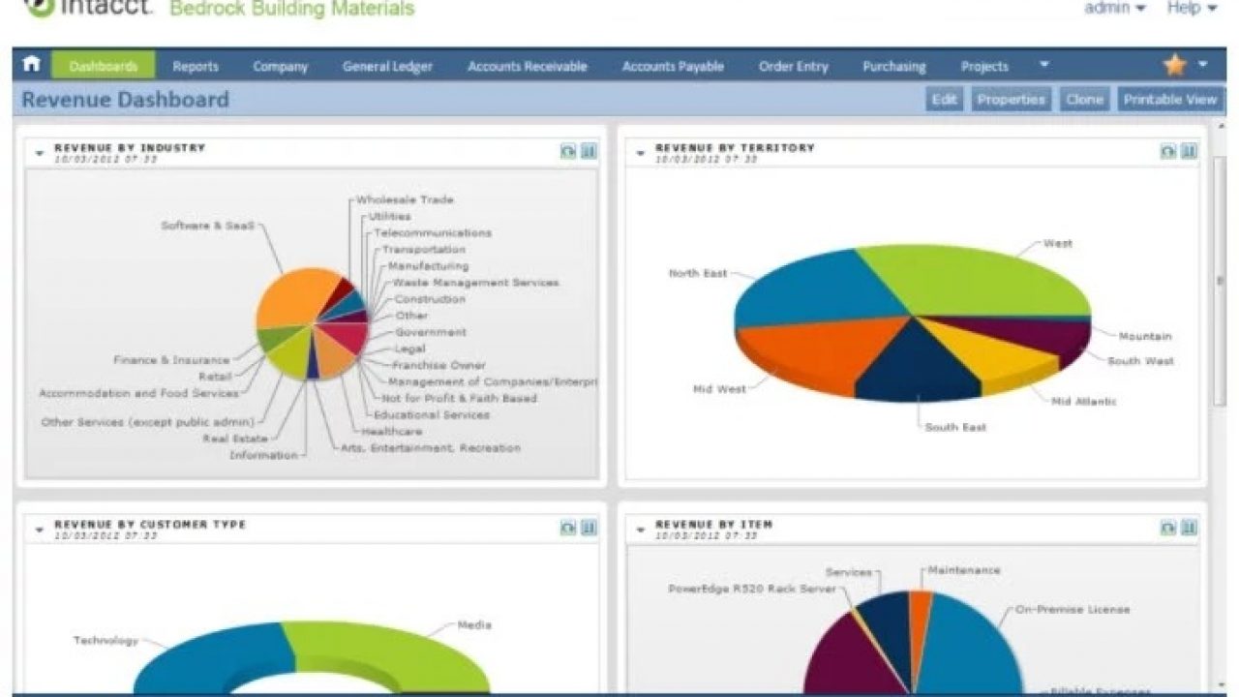Refresh the Revenue by Industry panel
The image size is (1239, 697).
568,151
